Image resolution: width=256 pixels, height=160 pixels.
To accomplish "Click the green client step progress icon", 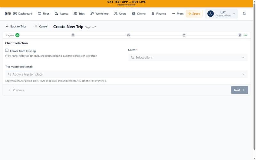I will click(x=17, y=35).
